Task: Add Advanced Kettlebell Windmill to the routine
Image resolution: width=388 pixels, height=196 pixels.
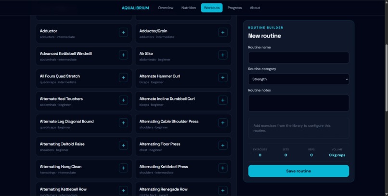Action: click(124, 55)
